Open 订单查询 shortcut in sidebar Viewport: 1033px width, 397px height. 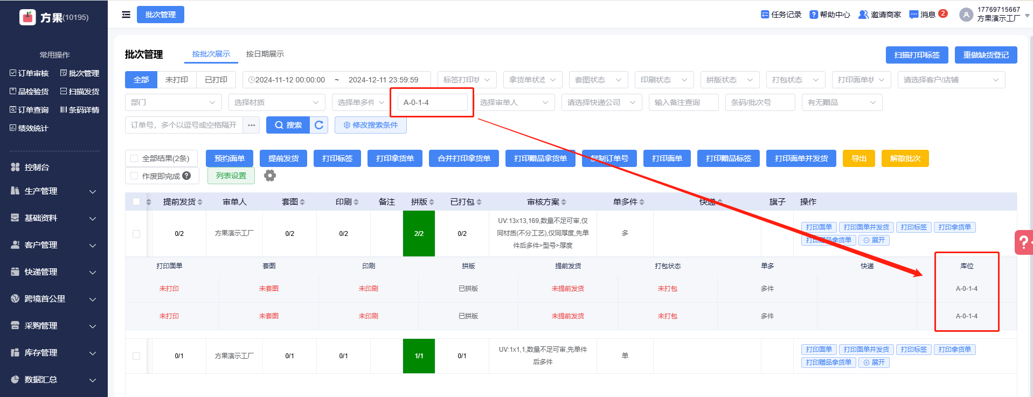pyautogui.click(x=29, y=110)
